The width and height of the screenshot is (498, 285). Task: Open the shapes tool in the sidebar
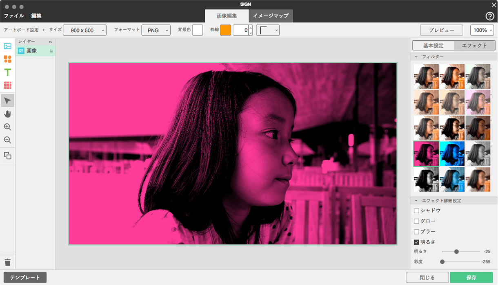click(7, 59)
